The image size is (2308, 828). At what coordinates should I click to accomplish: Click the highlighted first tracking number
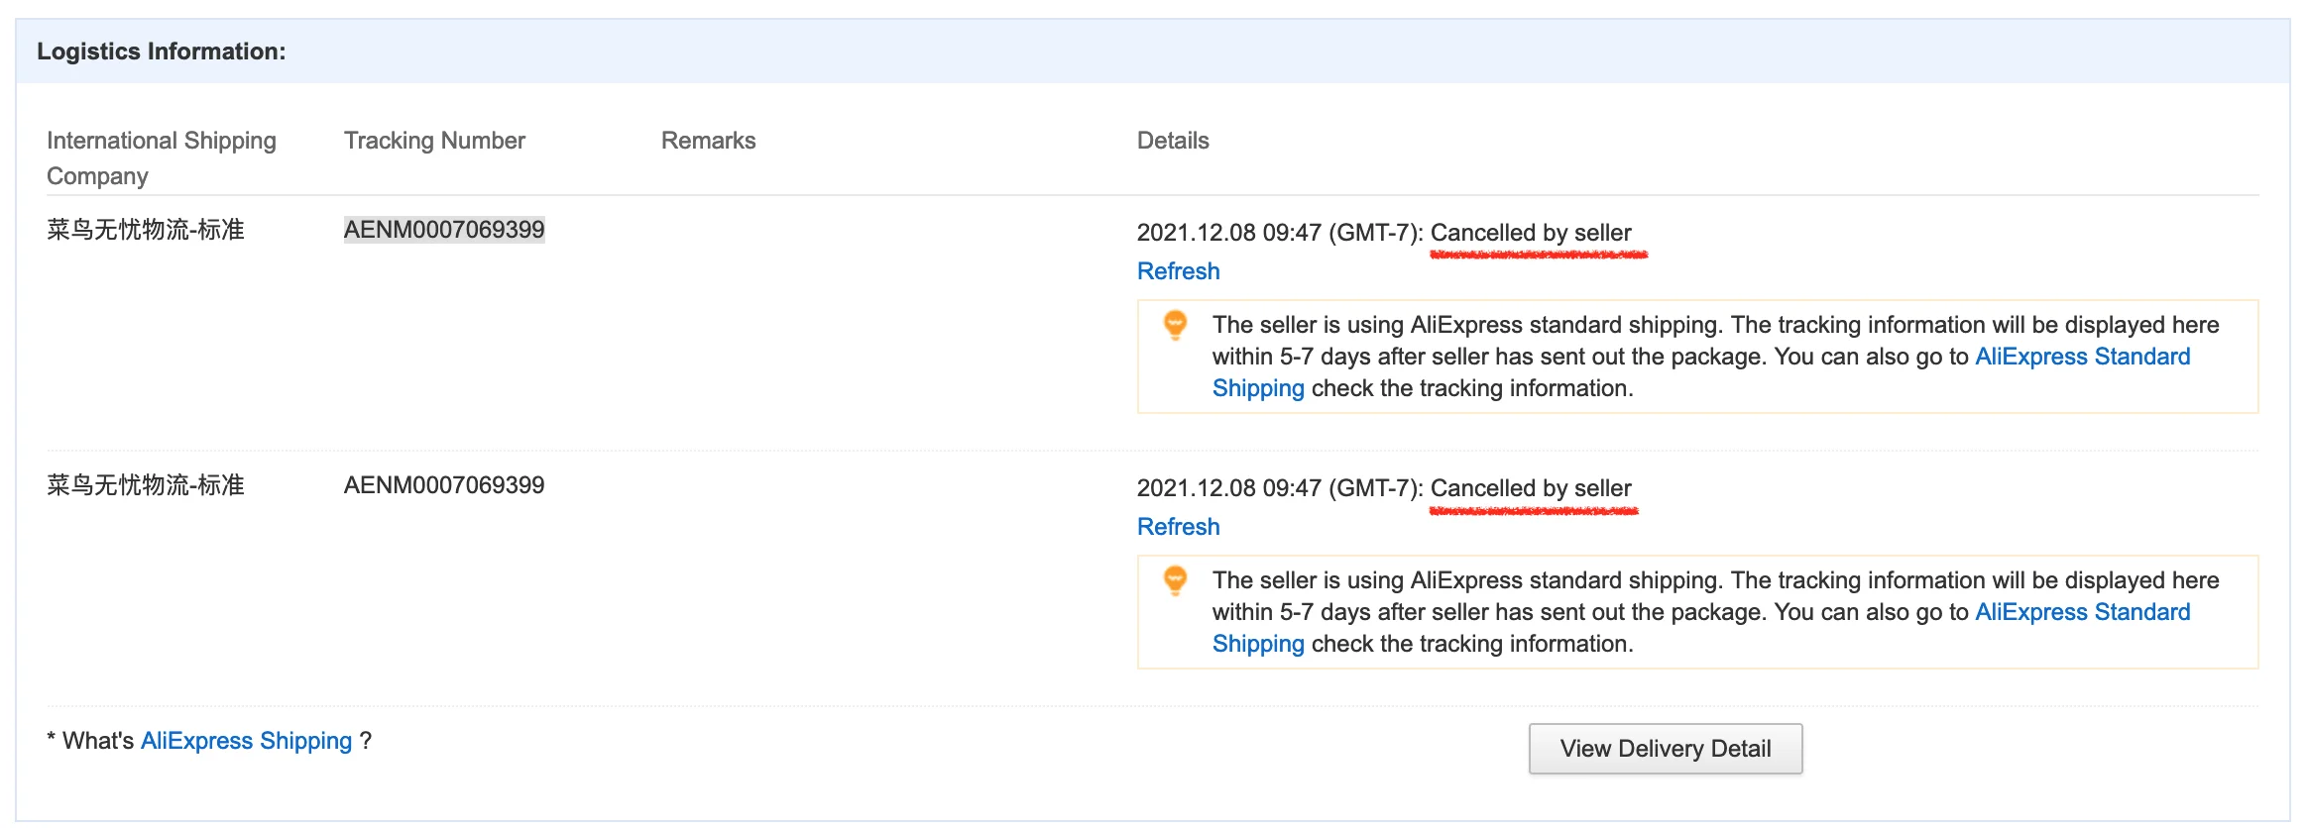point(444,230)
